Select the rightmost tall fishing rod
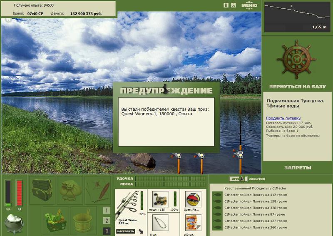Viewport: 333px width, 236px height. tap(240, 144)
